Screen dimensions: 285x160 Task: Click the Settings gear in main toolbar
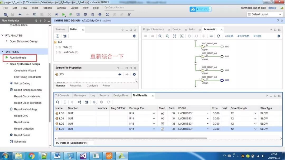100,14
